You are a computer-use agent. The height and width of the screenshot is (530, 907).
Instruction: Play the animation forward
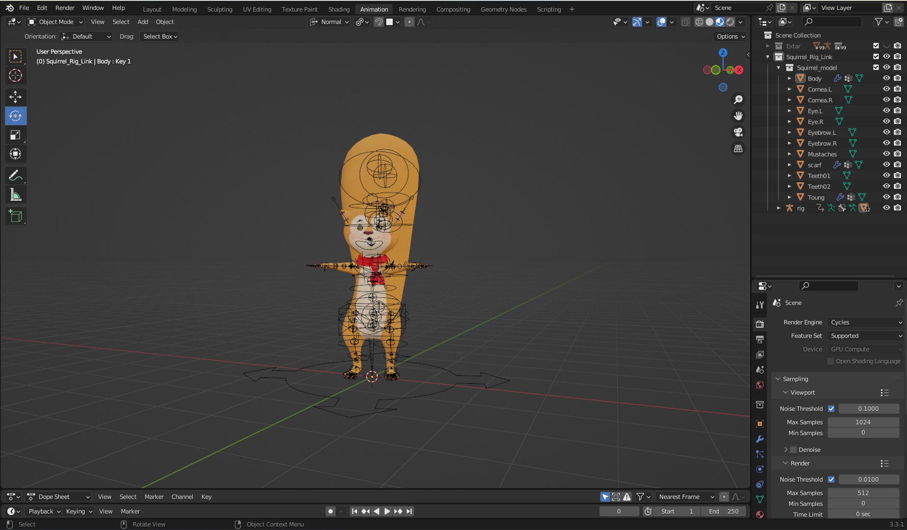click(x=387, y=511)
